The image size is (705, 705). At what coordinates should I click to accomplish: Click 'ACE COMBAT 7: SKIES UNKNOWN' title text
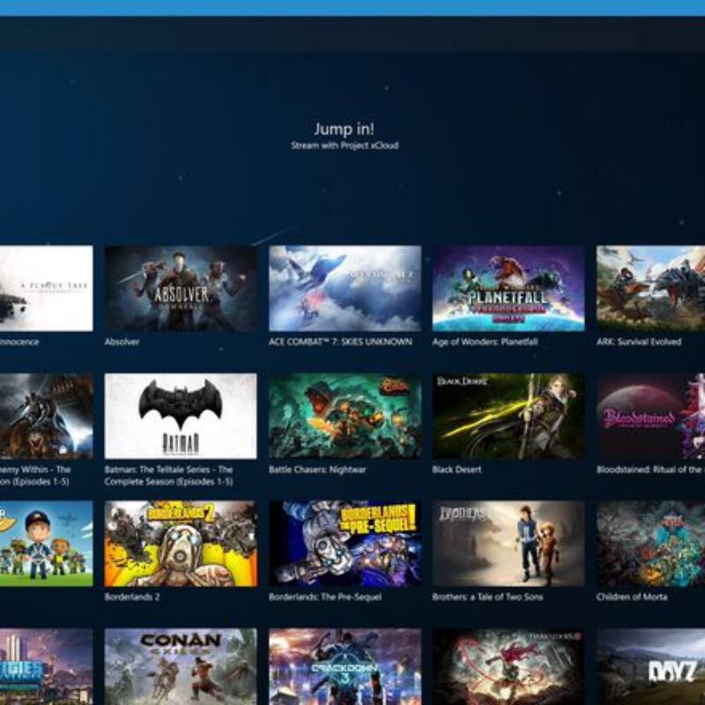coord(340,342)
